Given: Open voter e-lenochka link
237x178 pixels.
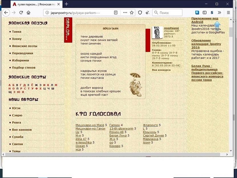Looking at the screenshot, I should pos(84,143).
